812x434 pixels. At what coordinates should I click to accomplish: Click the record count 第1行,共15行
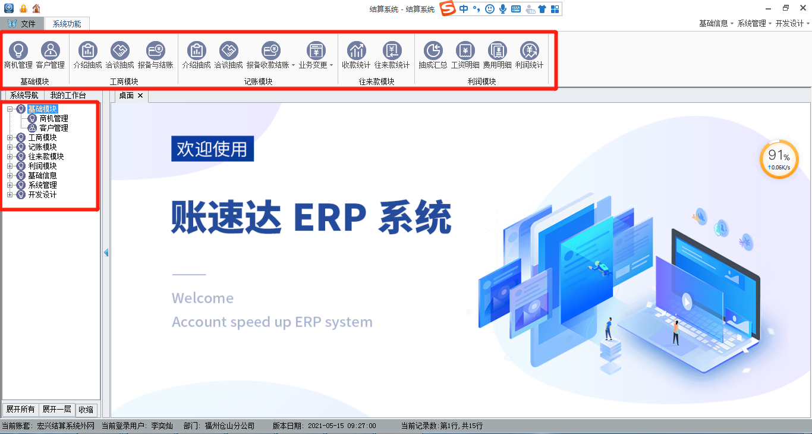[461, 426]
